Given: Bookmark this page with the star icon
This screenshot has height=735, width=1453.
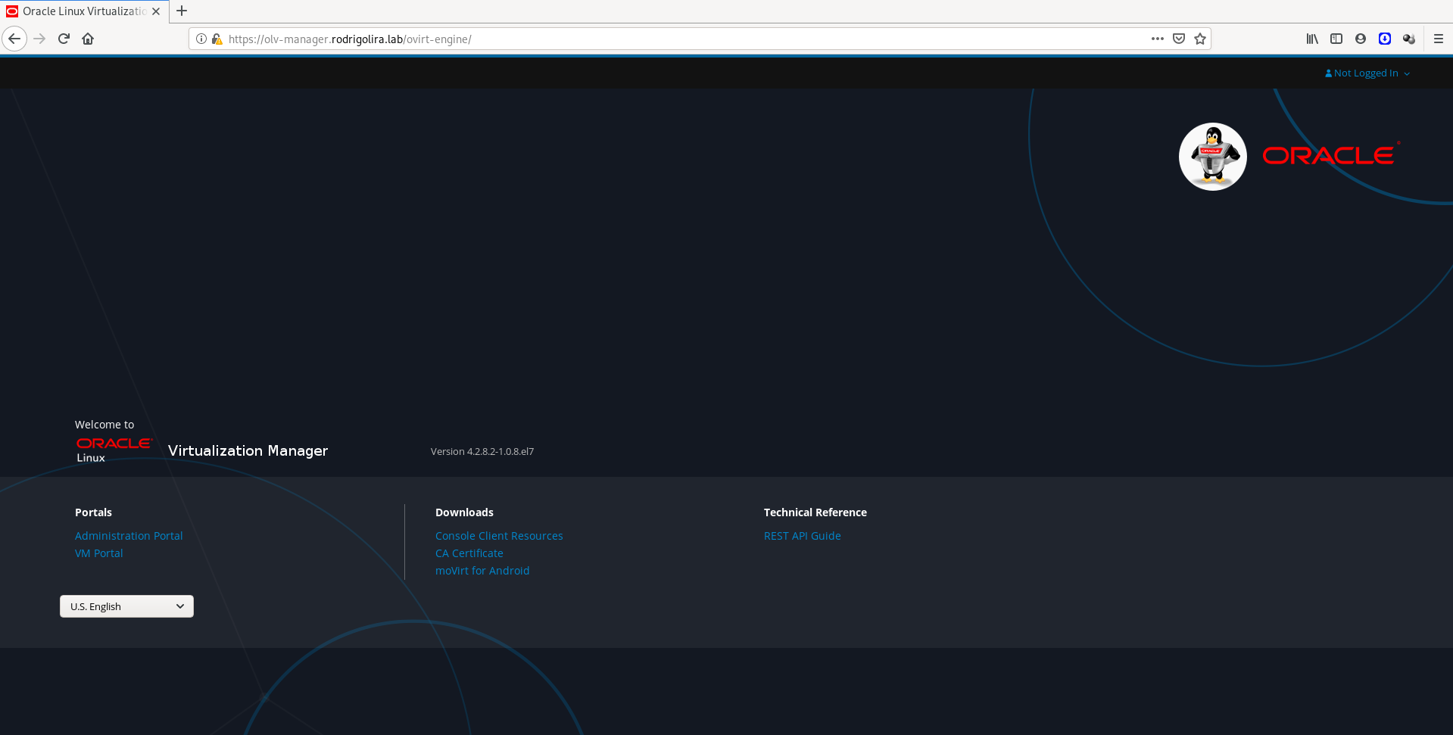Looking at the screenshot, I should 1200,39.
